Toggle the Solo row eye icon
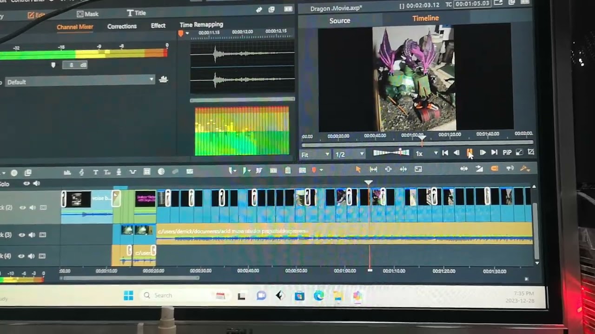Viewport: 595px width, 334px height. click(x=27, y=184)
